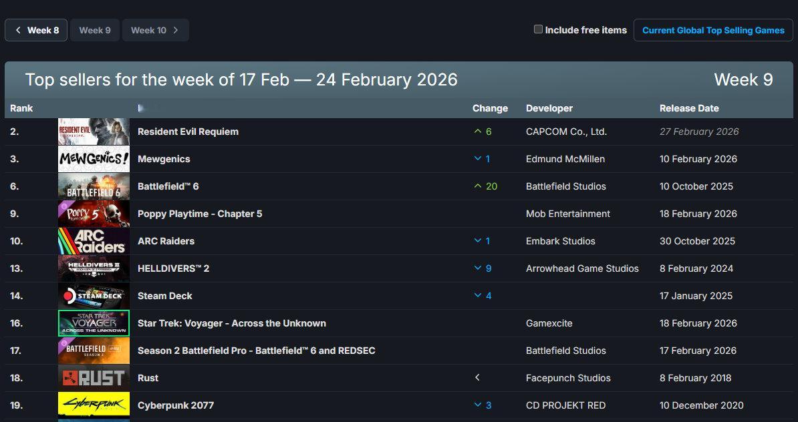Open the Mewgenics title link
Screen dimensions: 798x422
(x=164, y=159)
